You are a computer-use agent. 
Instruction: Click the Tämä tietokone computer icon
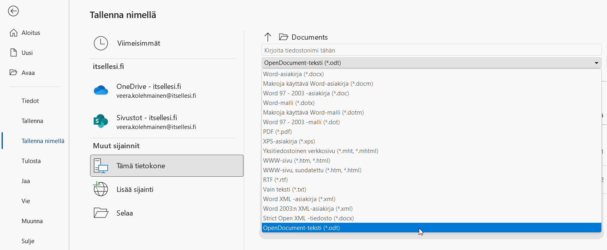[101, 166]
